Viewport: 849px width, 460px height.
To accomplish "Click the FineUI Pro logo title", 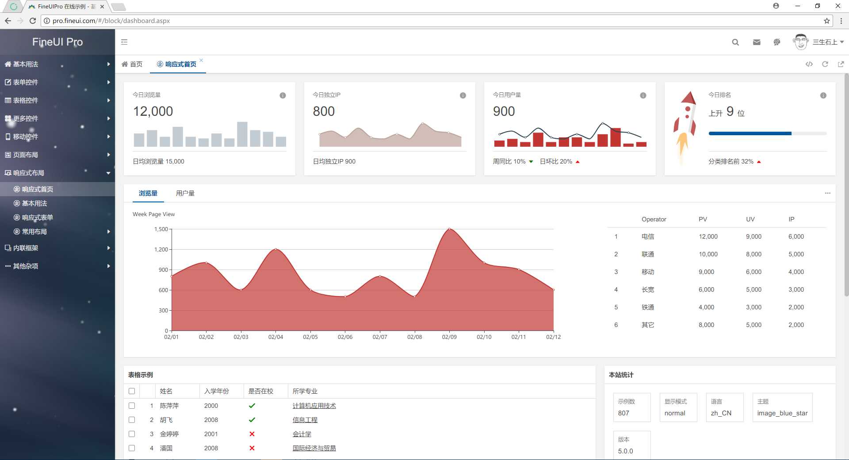I will click(x=57, y=42).
